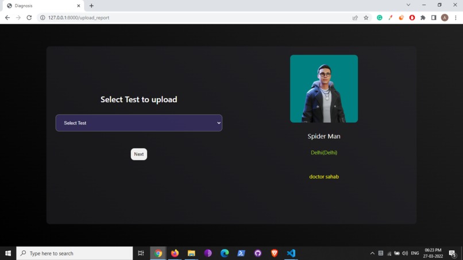Screen dimensions: 463x260
Task: Open a new tab with plus button
Action: pyautogui.click(x=91, y=6)
